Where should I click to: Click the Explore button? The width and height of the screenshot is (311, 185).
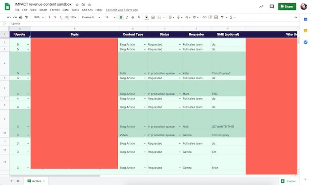289,181
